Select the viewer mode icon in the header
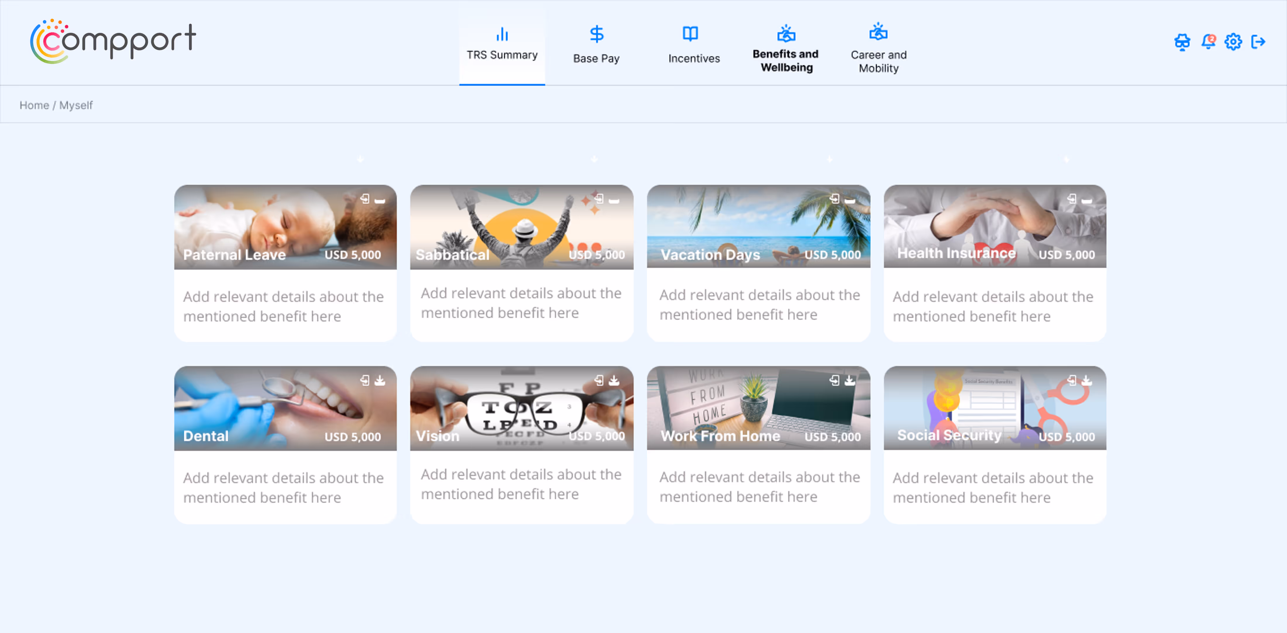The width and height of the screenshot is (1287, 633). [1182, 42]
